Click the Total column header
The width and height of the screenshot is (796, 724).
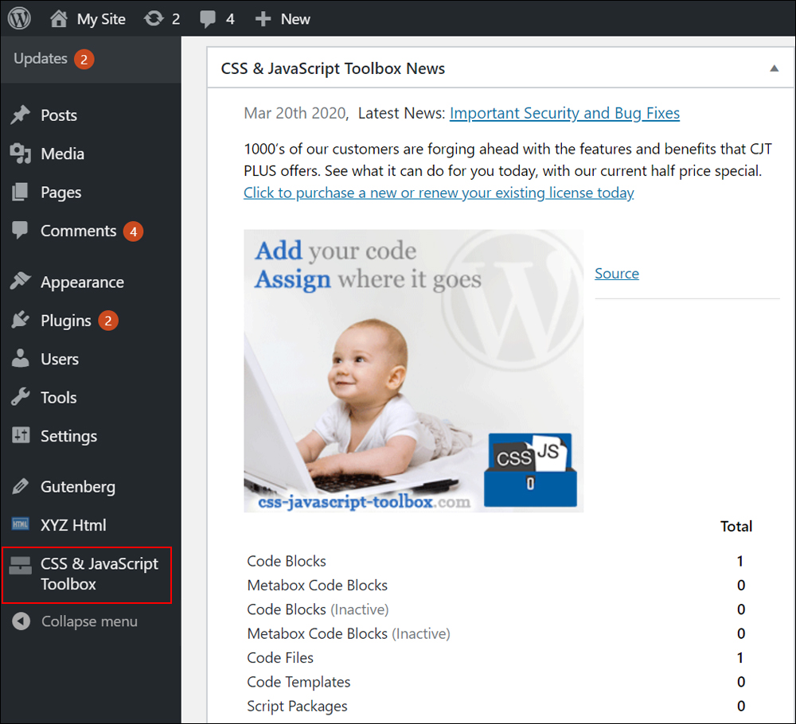click(736, 526)
